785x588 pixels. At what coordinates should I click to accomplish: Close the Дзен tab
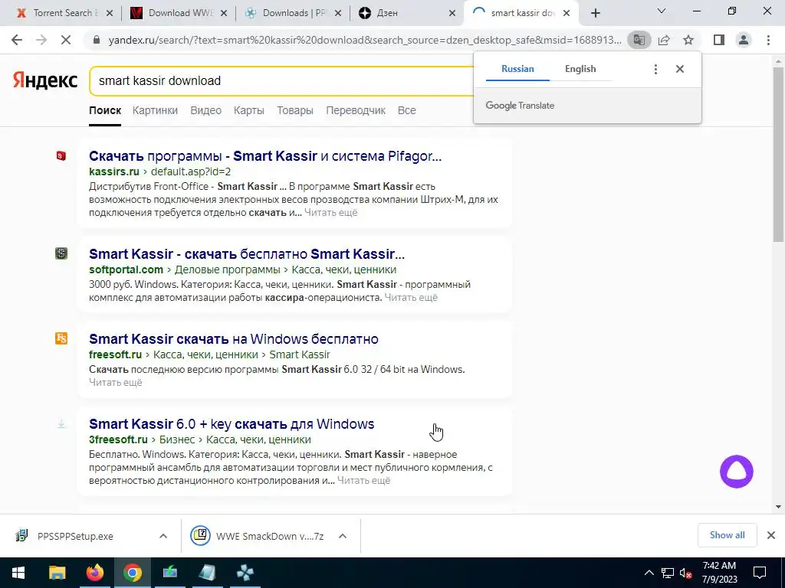pos(452,13)
